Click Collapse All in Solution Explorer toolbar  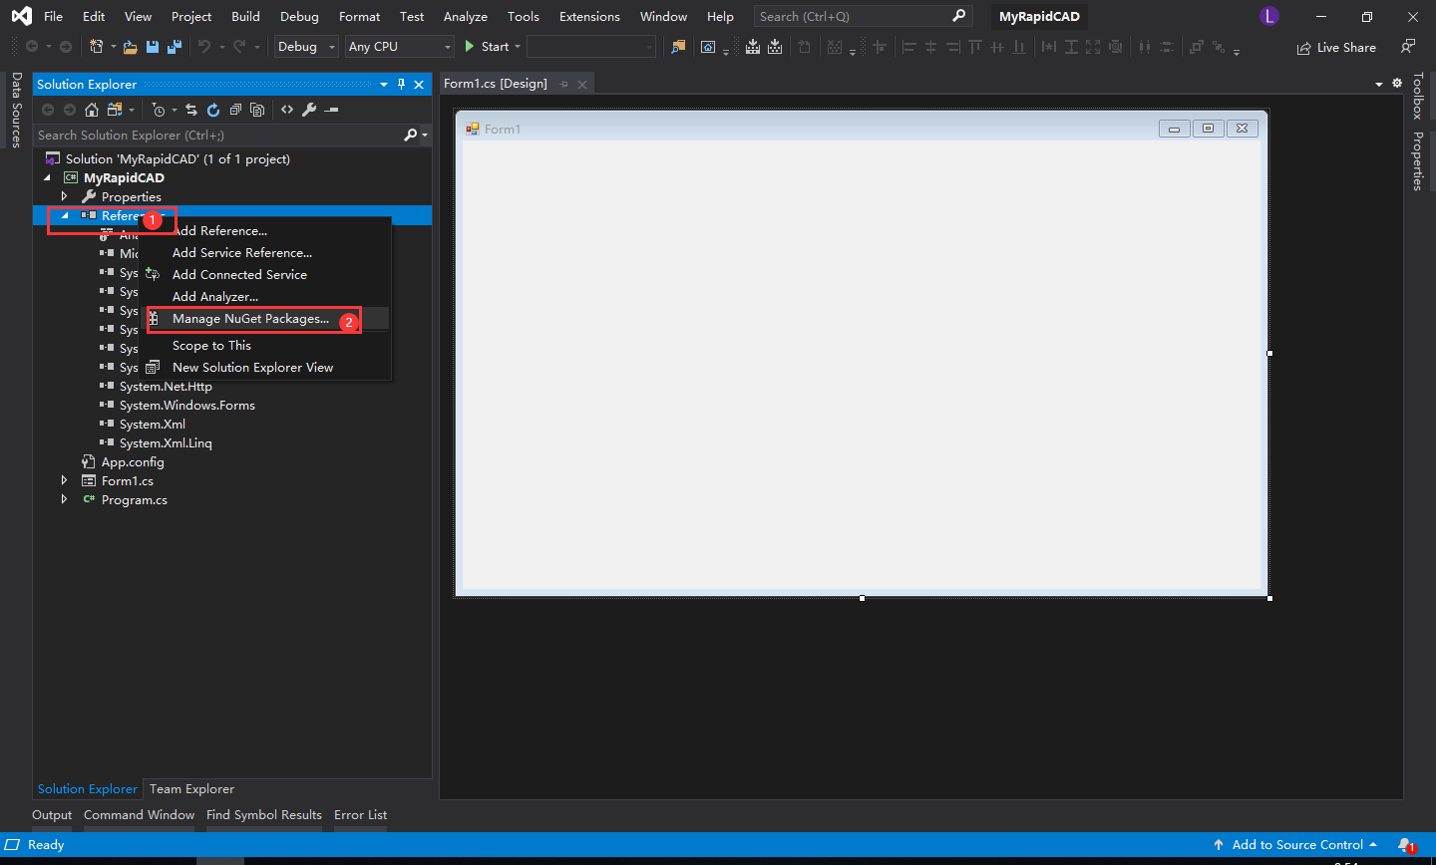click(x=235, y=110)
